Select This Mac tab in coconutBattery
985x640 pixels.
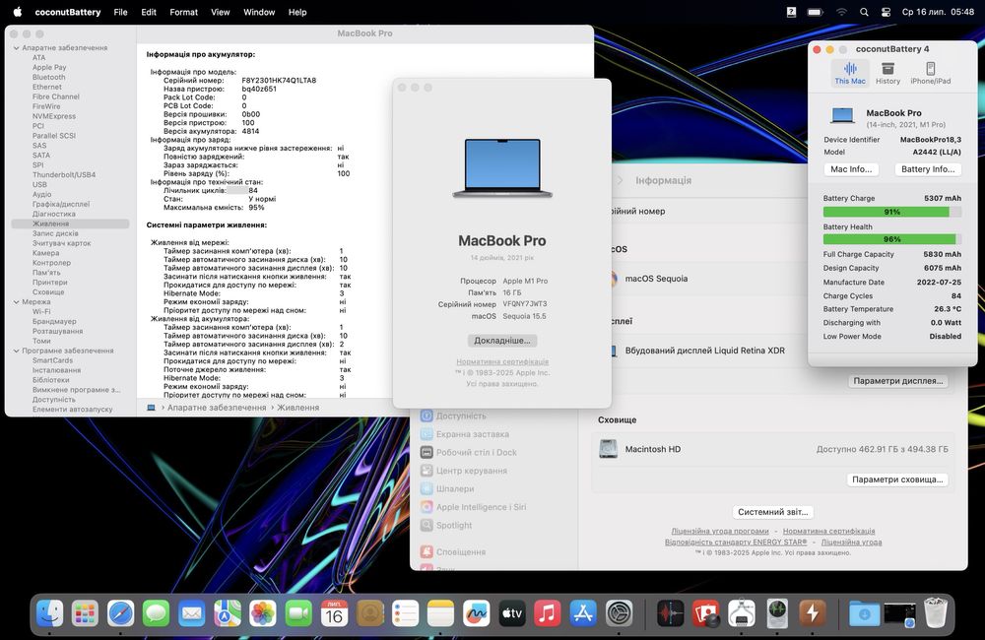(850, 73)
